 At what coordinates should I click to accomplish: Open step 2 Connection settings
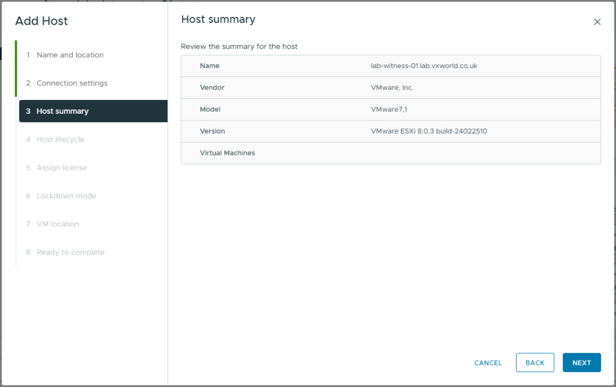72,83
